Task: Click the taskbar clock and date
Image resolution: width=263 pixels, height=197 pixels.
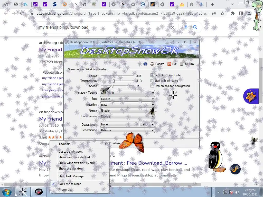Action: click(250, 192)
